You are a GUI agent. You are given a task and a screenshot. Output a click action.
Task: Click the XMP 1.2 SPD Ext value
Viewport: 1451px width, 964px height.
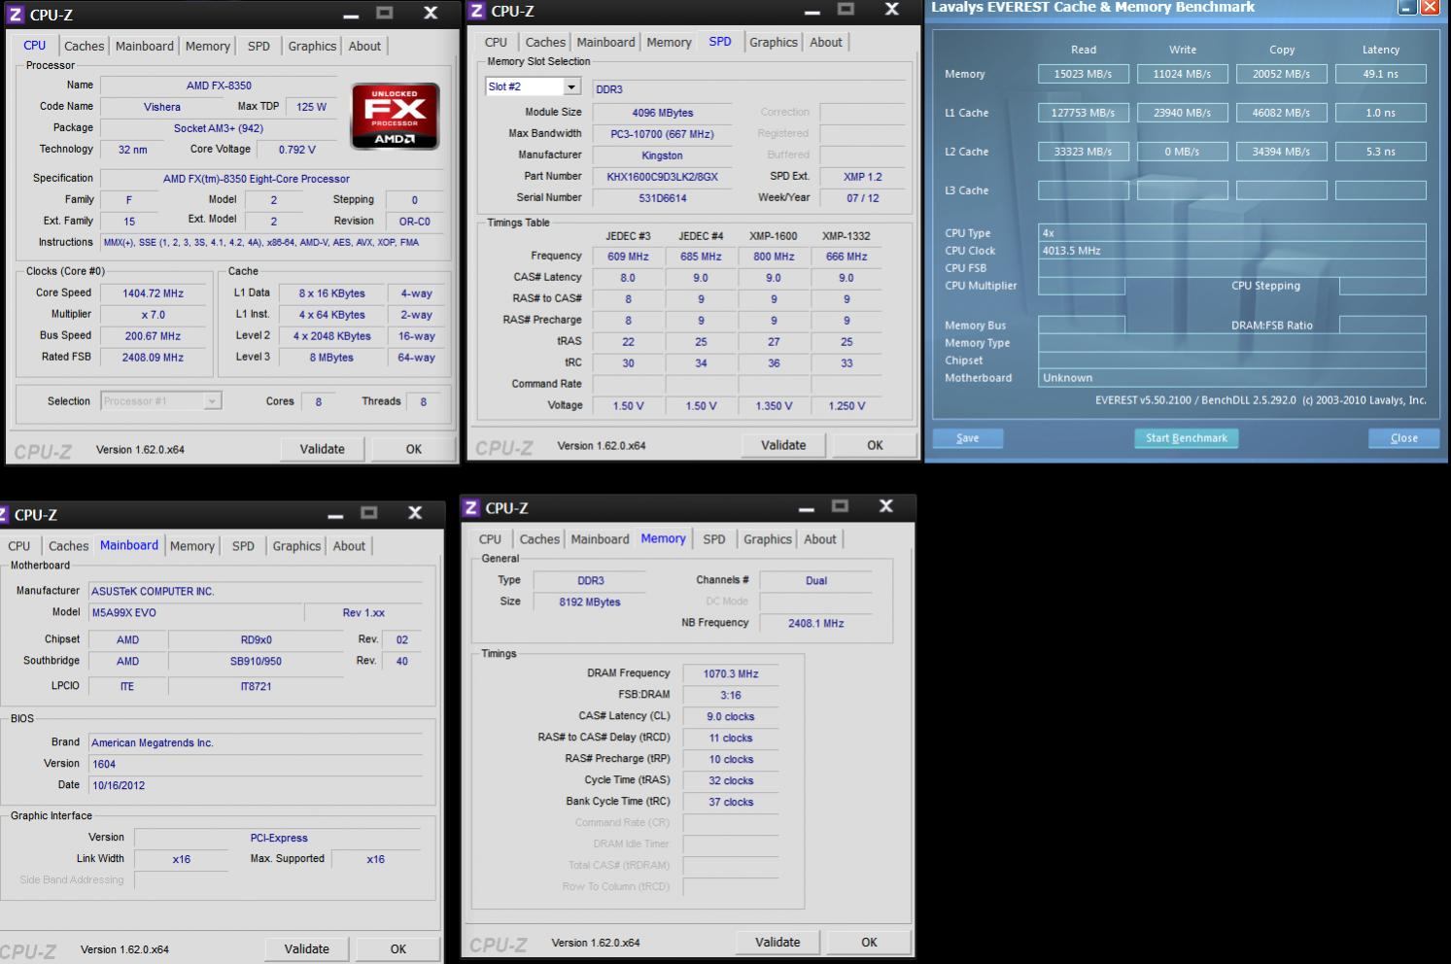click(863, 177)
